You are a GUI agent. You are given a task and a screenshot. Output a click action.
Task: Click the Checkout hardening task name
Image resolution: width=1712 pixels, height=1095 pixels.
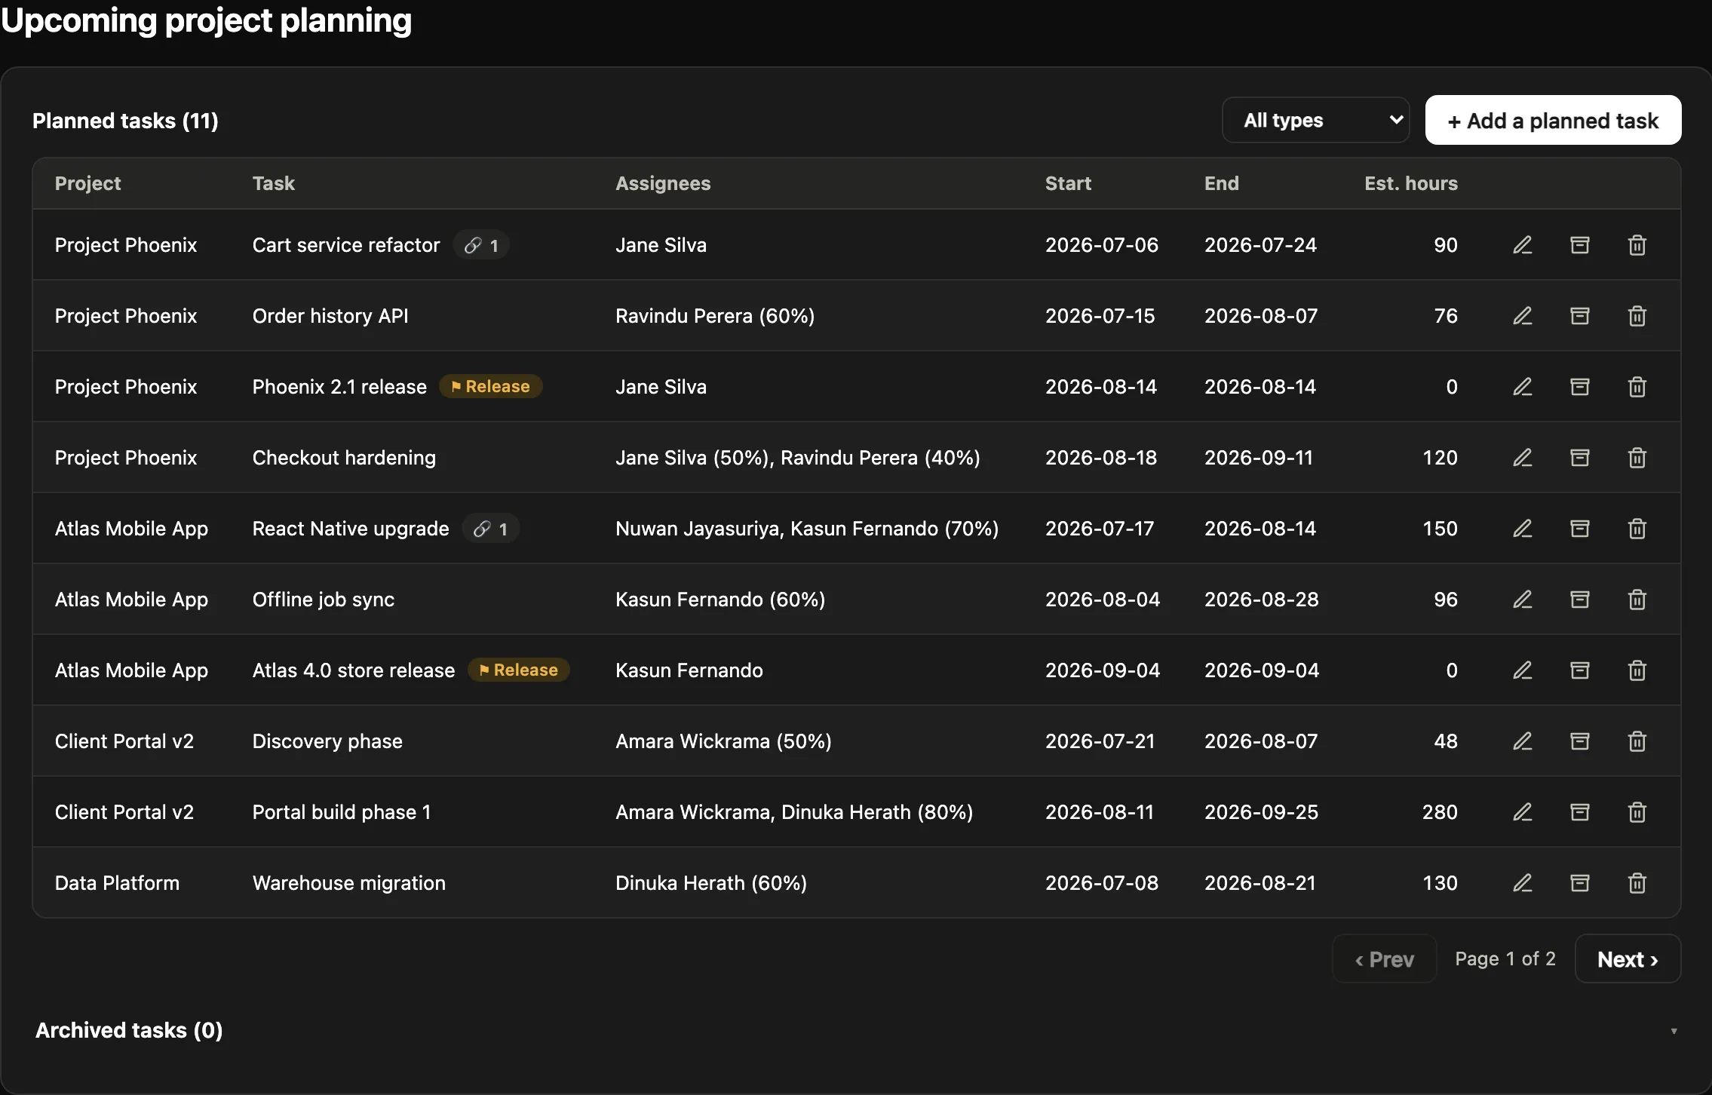pyautogui.click(x=344, y=458)
